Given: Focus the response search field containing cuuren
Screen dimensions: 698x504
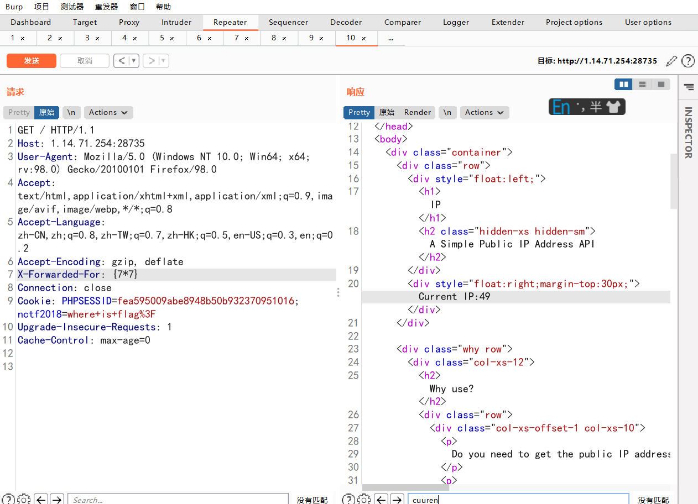Looking at the screenshot, I should point(518,500).
